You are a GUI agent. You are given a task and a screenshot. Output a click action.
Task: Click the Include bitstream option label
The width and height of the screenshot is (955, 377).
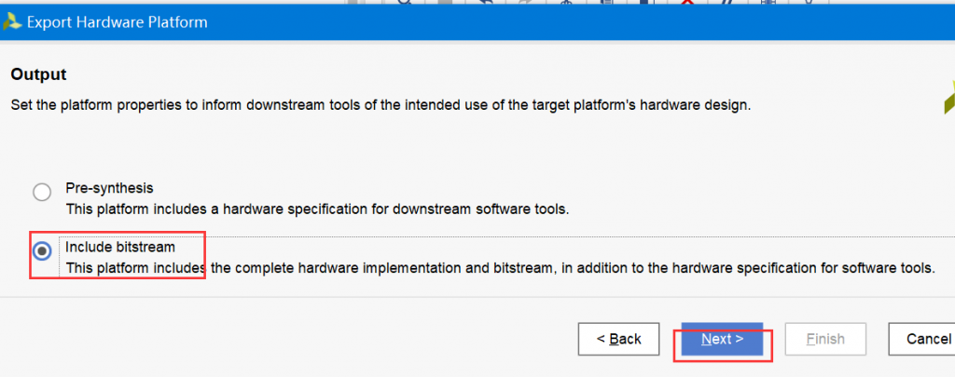click(120, 247)
